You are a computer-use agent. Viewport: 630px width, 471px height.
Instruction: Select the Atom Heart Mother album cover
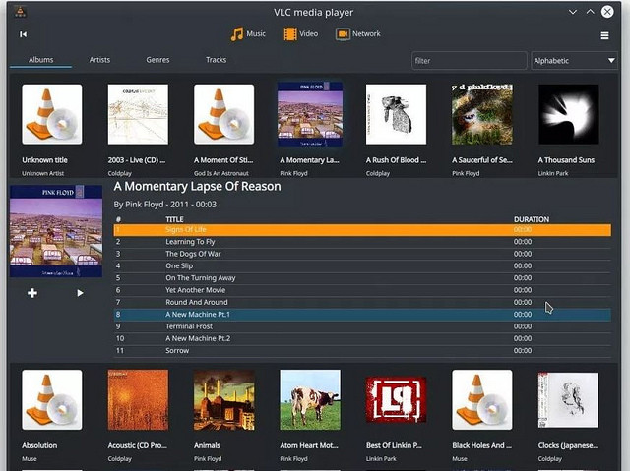310,399
